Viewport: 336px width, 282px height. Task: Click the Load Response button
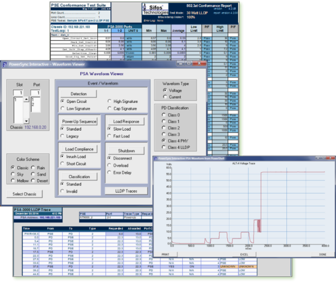[126, 122]
